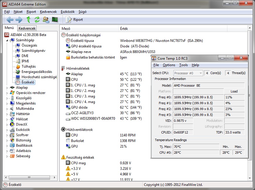Click the Hűtőventilátorok fan icon
The height and width of the screenshot is (190, 255).
(x=63, y=129)
